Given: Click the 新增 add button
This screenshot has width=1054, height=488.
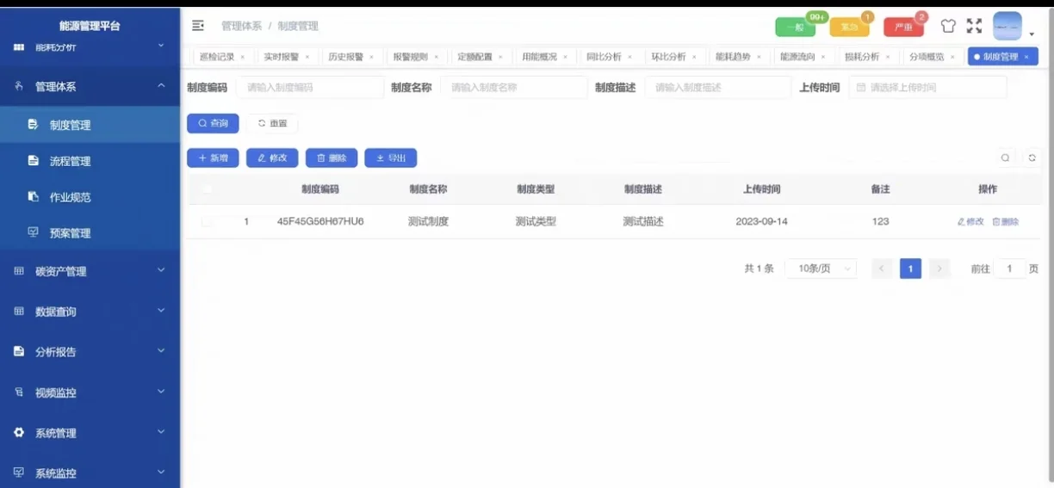Looking at the screenshot, I should [213, 158].
